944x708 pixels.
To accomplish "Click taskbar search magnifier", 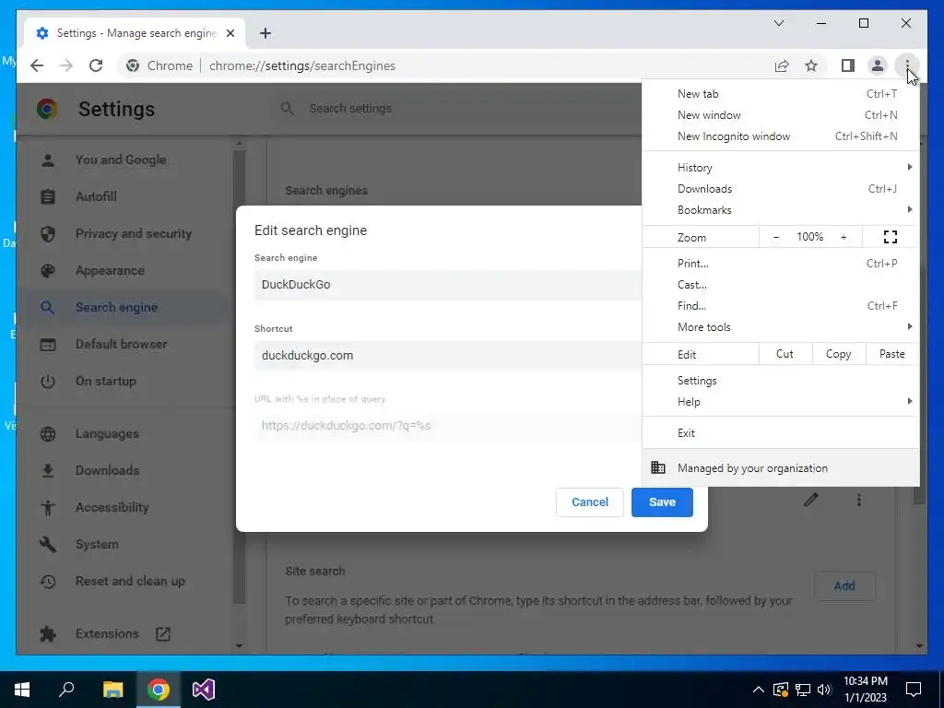I will point(66,690).
